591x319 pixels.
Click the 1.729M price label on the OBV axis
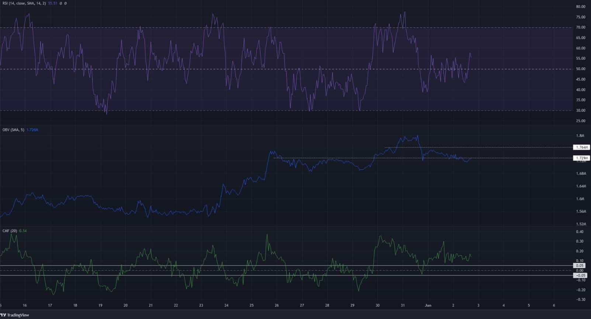[581, 158]
